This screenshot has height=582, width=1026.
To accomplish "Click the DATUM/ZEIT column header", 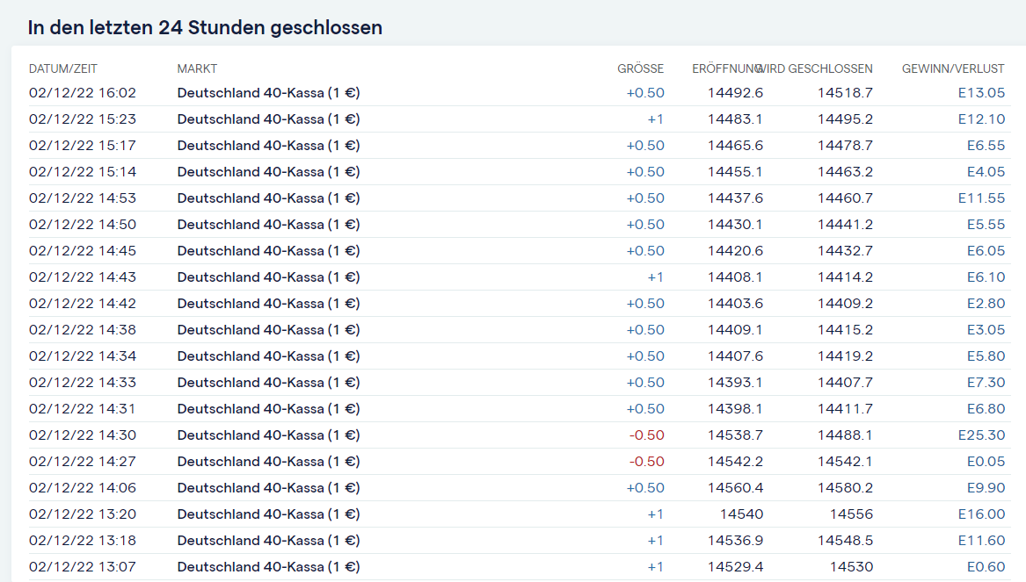I will click(63, 68).
